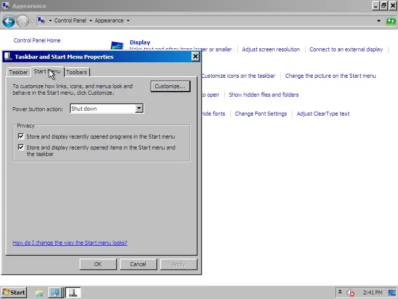Open Connect to an external display

pyautogui.click(x=346, y=49)
